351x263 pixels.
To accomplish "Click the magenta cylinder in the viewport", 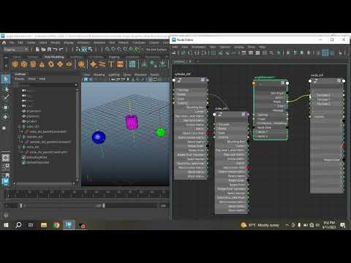I will 132,122.
